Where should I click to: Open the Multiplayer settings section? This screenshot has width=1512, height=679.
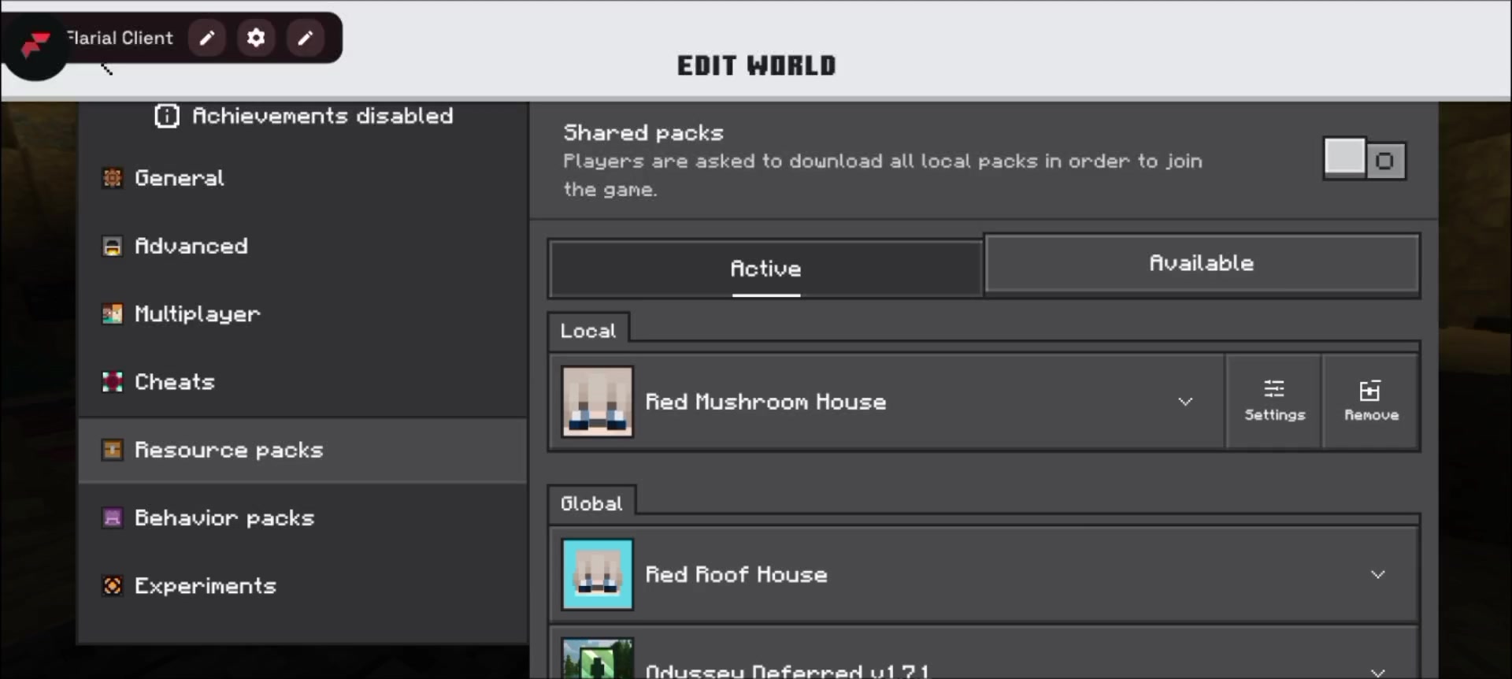pyautogui.click(x=303, y=314)
